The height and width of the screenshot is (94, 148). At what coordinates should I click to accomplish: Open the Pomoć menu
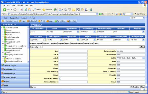(x=32, y=18)
